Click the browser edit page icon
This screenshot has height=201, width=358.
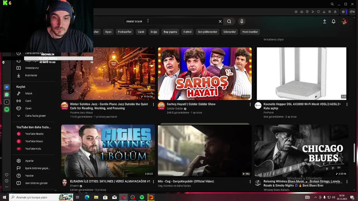click(296, 12)
